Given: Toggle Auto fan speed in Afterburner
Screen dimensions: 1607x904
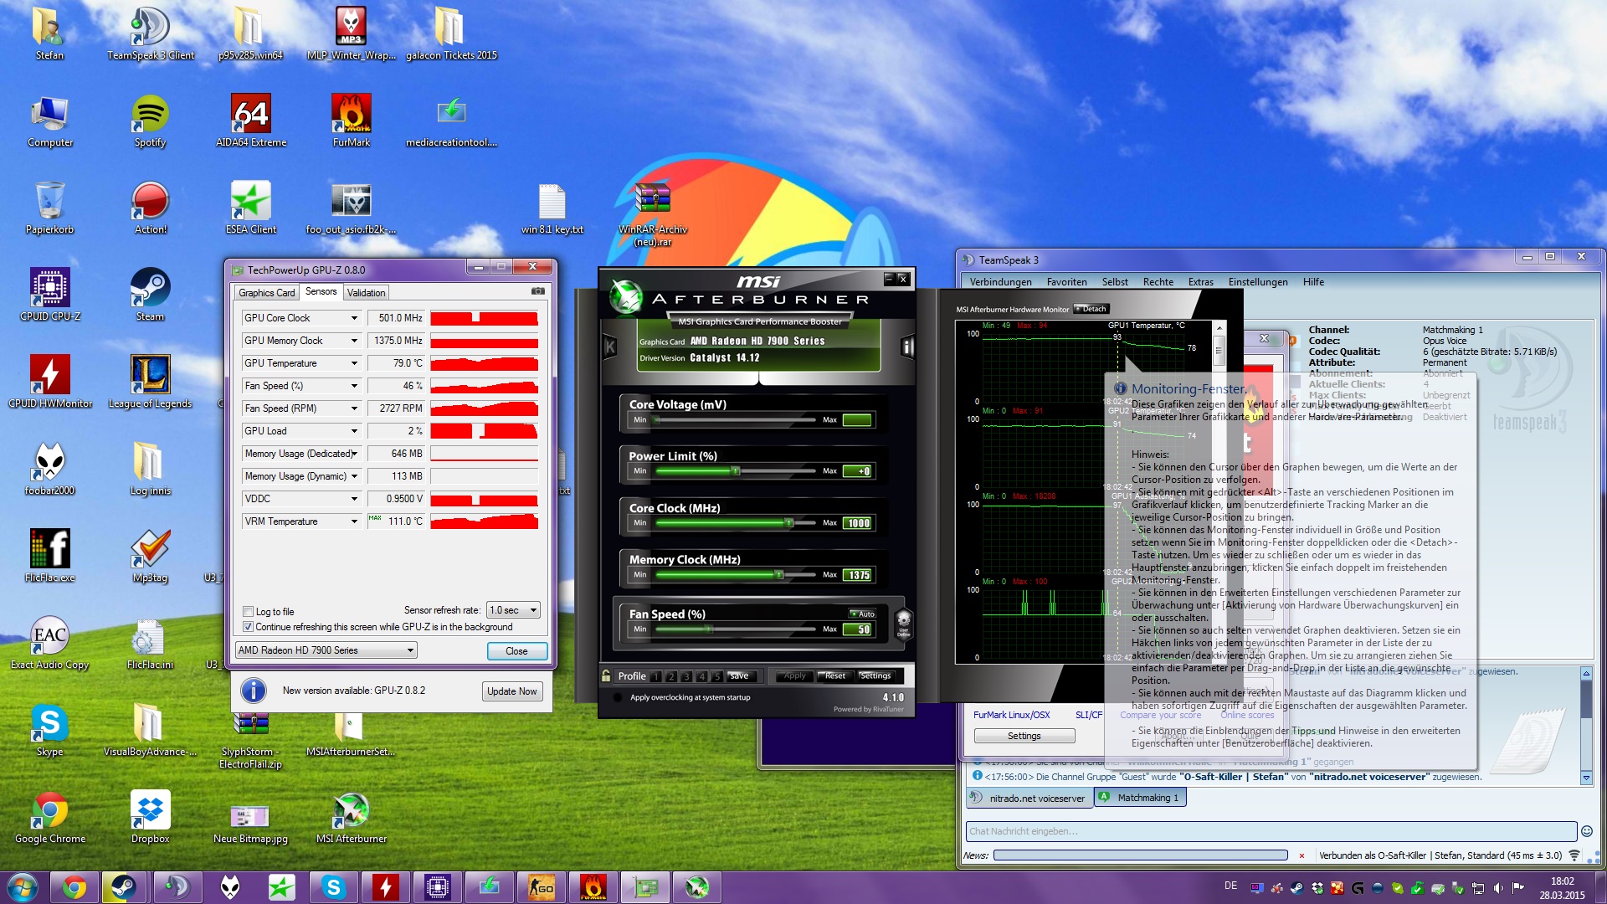Looking at the screenshot, I should (863, 614).
